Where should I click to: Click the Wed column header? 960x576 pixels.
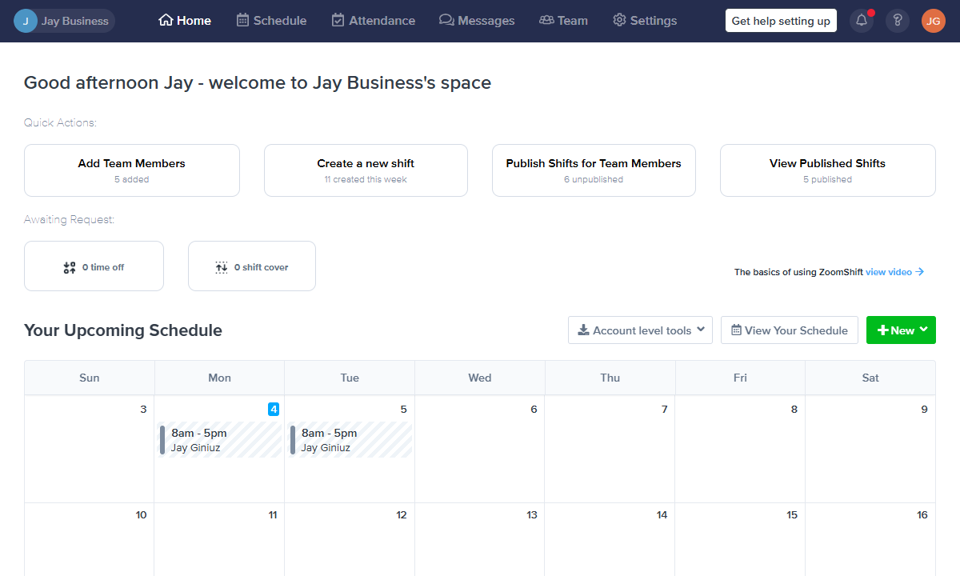(x=480, y=378)
